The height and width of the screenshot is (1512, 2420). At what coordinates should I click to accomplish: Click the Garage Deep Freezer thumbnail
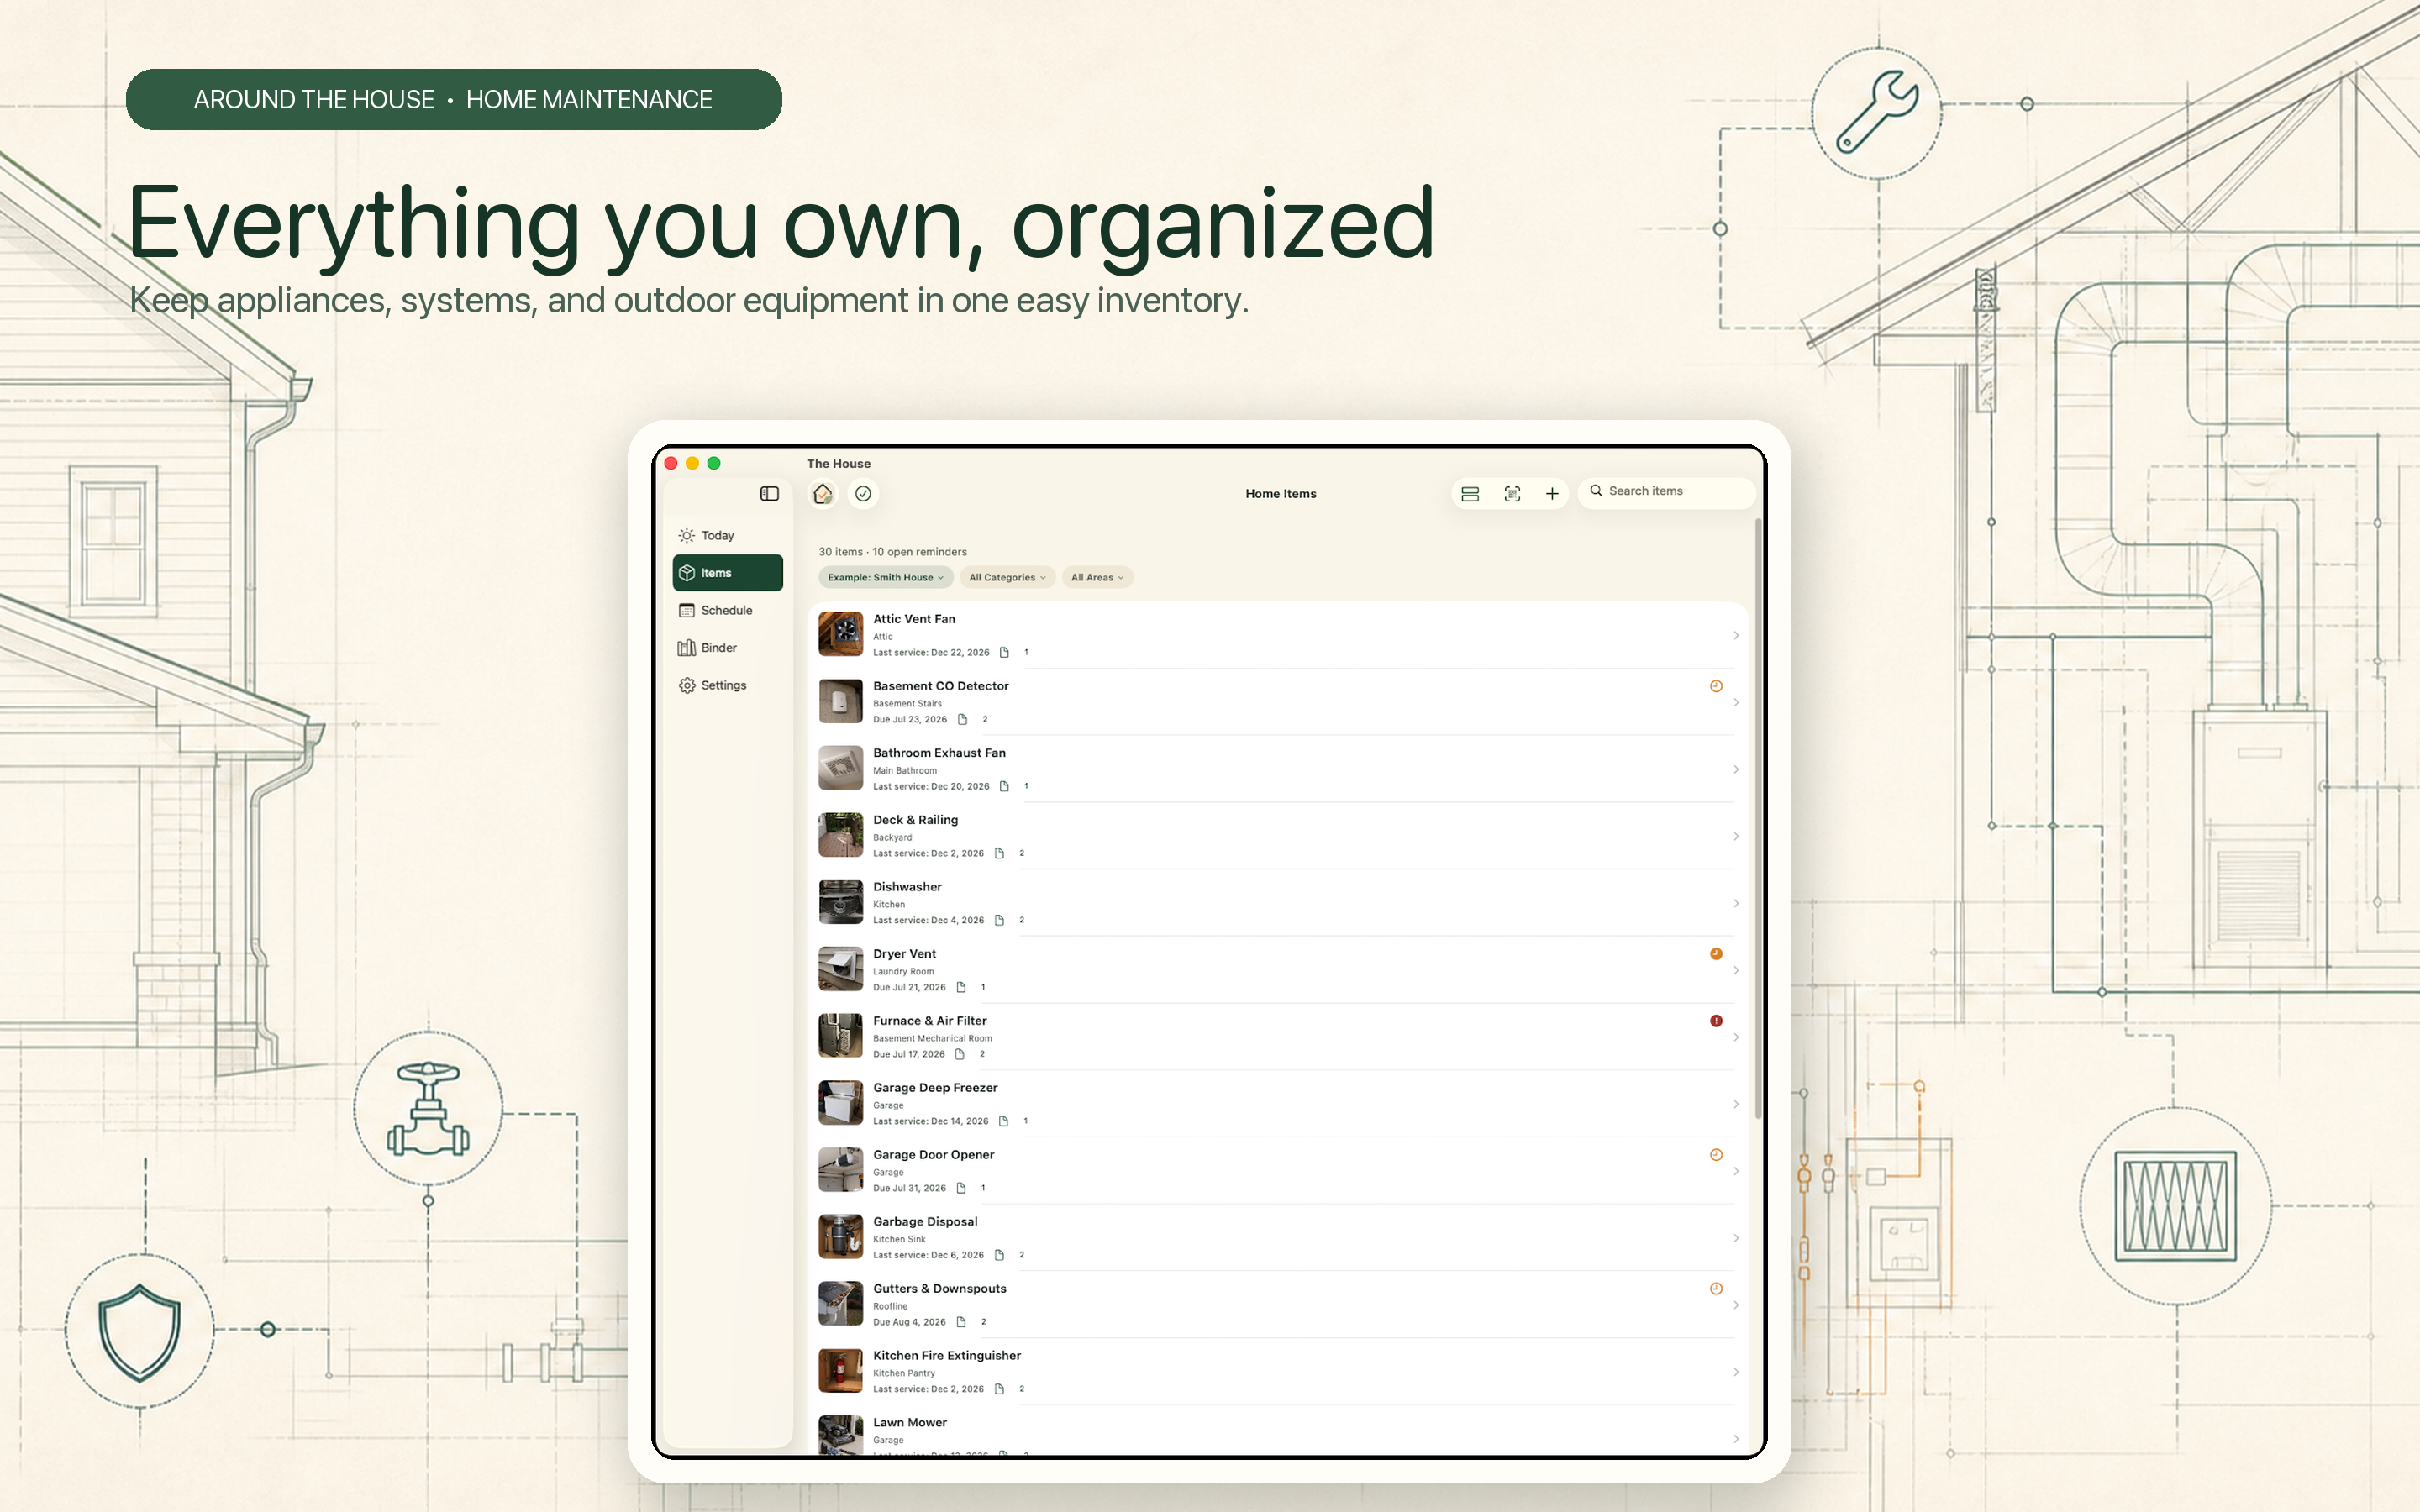(x=840, y=1103)
